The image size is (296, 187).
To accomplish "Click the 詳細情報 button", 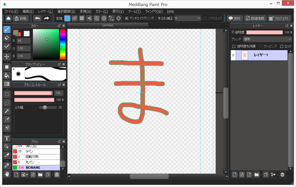I will pyautogui.click(x=255, y=18).
